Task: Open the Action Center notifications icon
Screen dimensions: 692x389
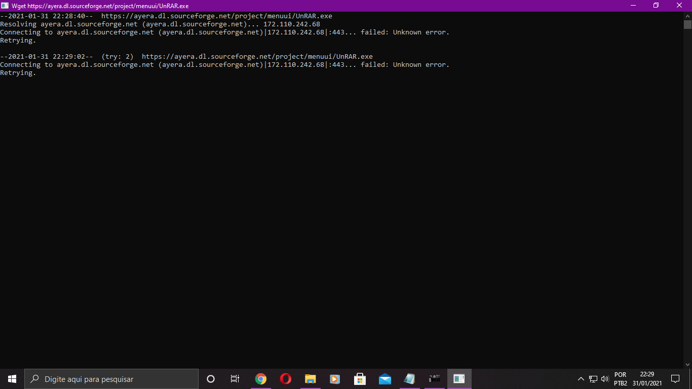Action: pyautogui.click(x=675, y=379)
